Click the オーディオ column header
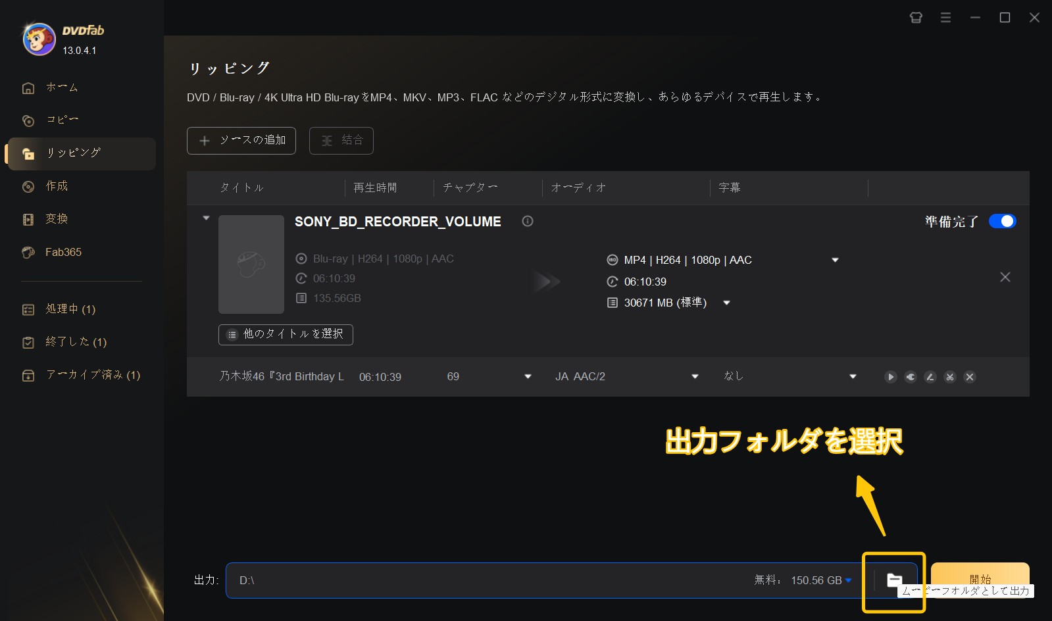This screenshot has height=621, width=1052. pos(578,188)
